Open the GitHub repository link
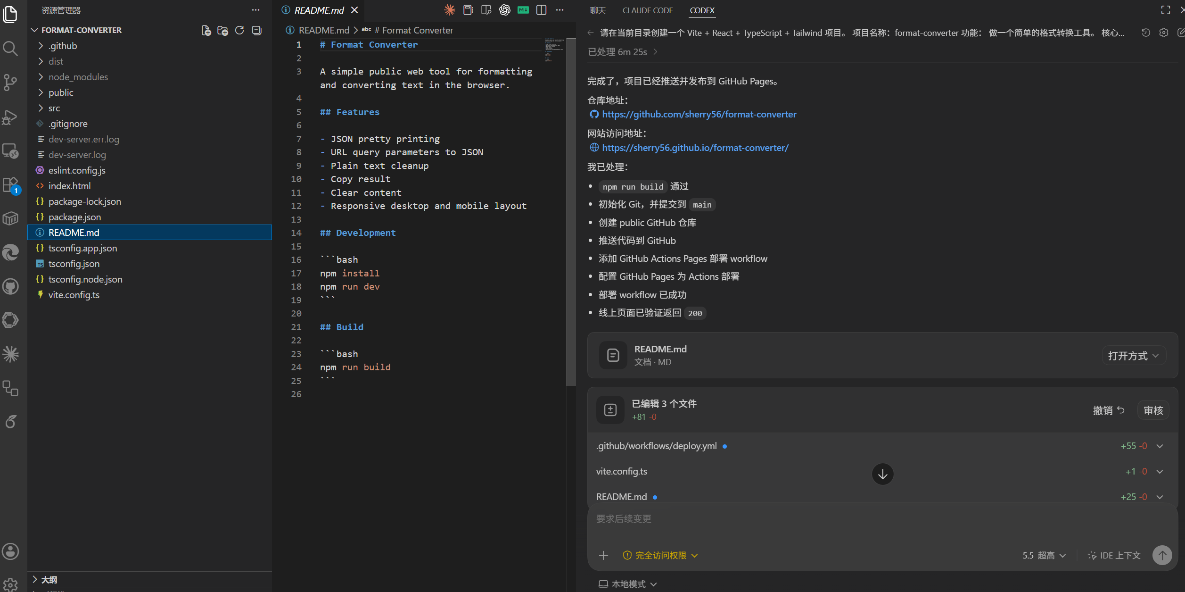This screenshot has width=1185, height=592. (699, 114)
